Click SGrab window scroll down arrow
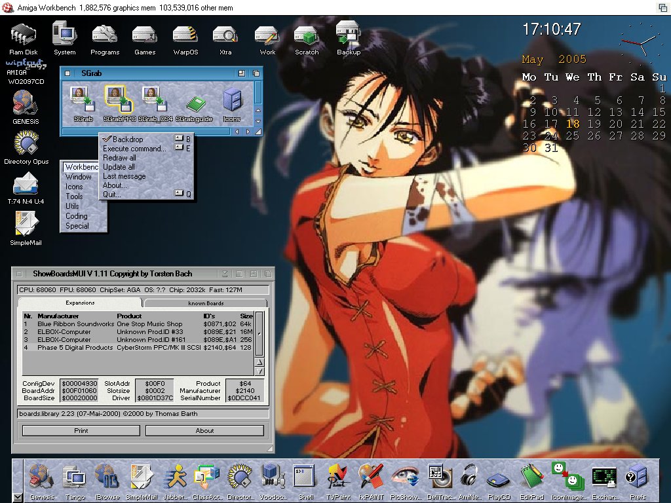Image resolution: width=671 pixels, height=503 pixels. [258, 121]
